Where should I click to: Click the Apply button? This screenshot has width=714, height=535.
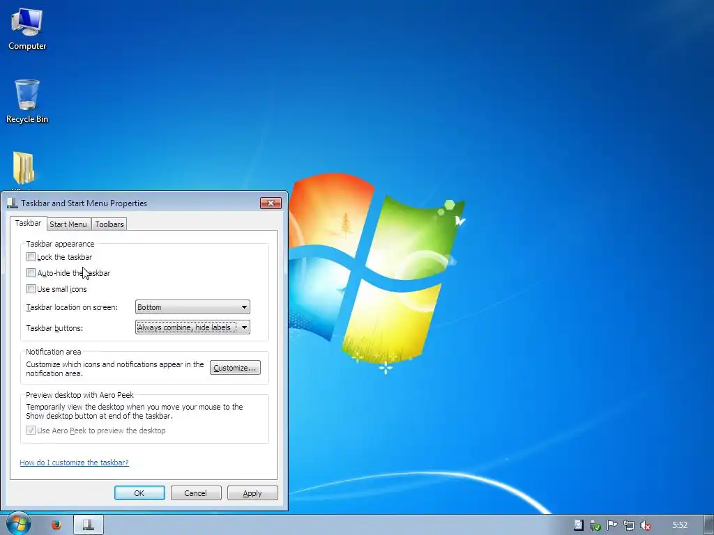click(x=252, y=493)
